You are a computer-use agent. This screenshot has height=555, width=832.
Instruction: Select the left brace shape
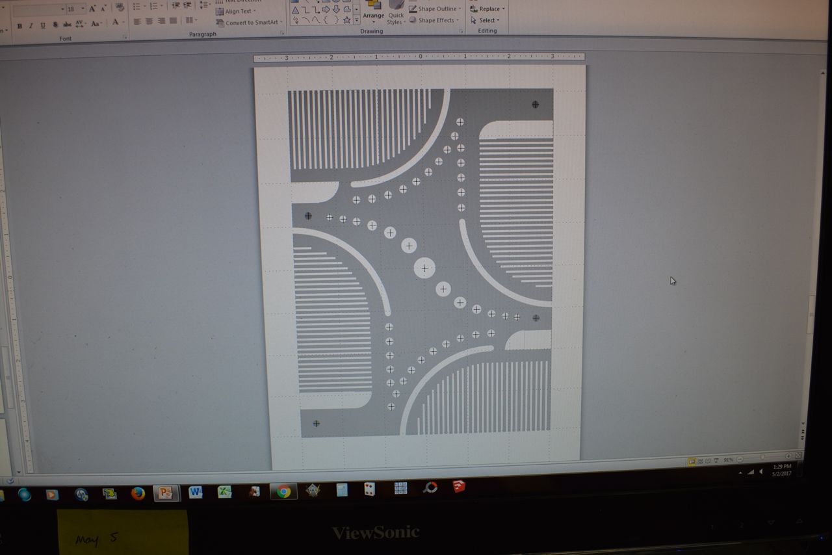tap(327, 20)
